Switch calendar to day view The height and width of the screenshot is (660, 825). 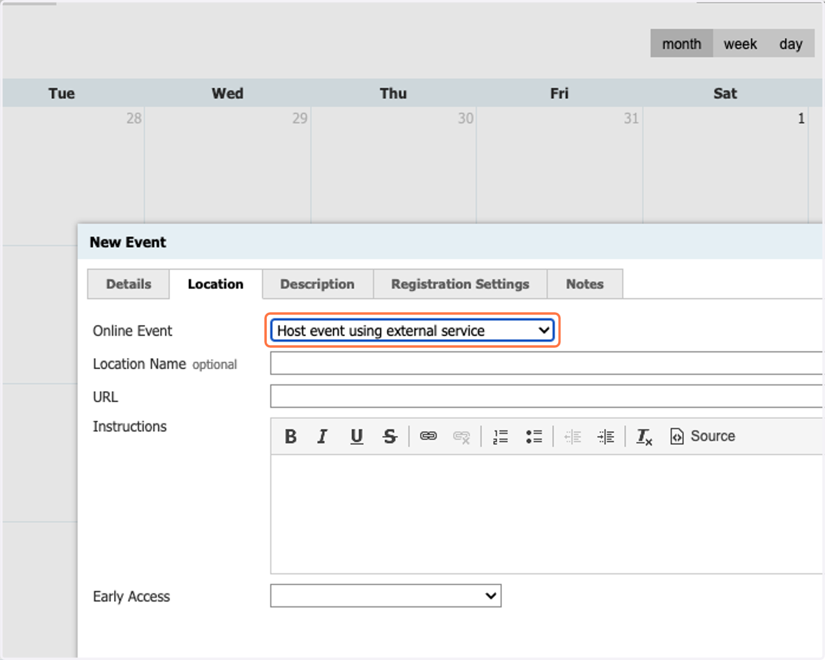791,44
